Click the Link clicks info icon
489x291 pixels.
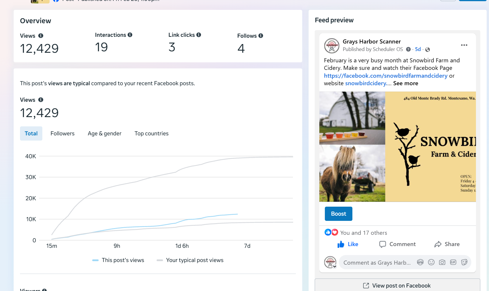pos(199,35)
